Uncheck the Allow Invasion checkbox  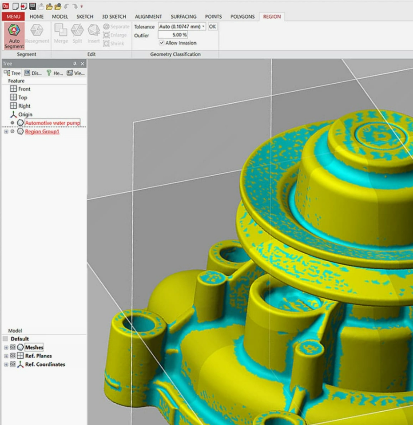click(162, 43)
